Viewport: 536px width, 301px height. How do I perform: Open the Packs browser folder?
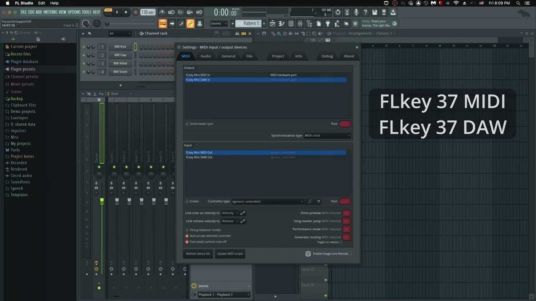tap(15, 150)
